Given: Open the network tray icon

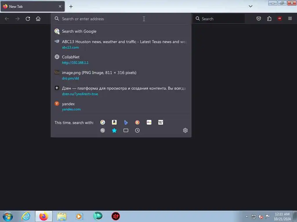Looking at the screenshot, I should (x=253, y=217).
